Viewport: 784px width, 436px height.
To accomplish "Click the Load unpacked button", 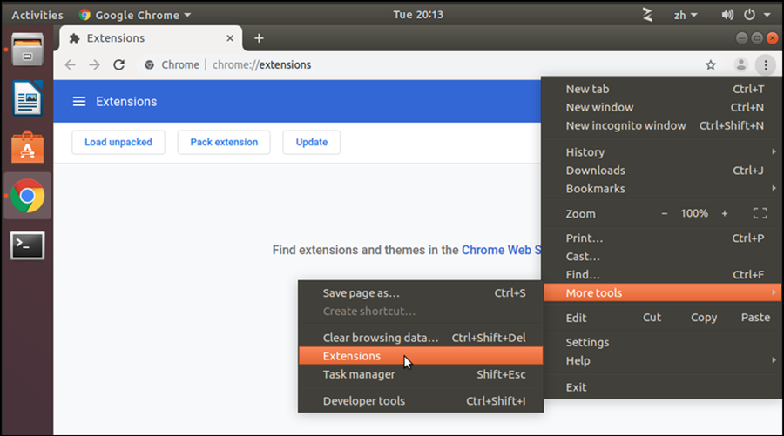I will (118, 142).
